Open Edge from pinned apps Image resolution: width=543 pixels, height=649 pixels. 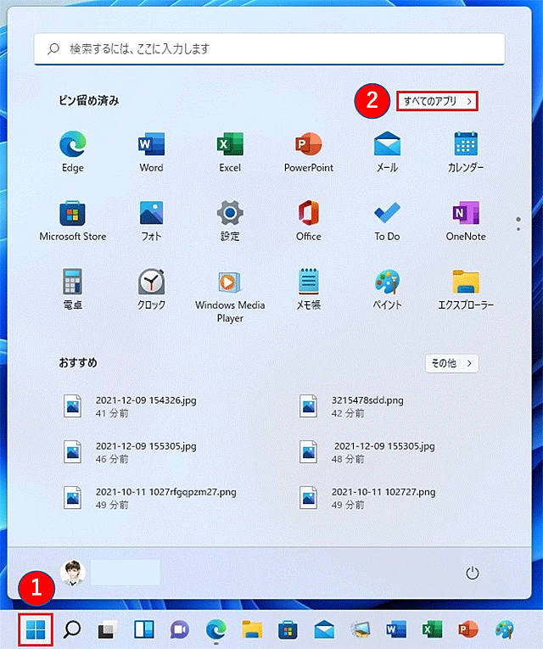[x=73, y=152]
